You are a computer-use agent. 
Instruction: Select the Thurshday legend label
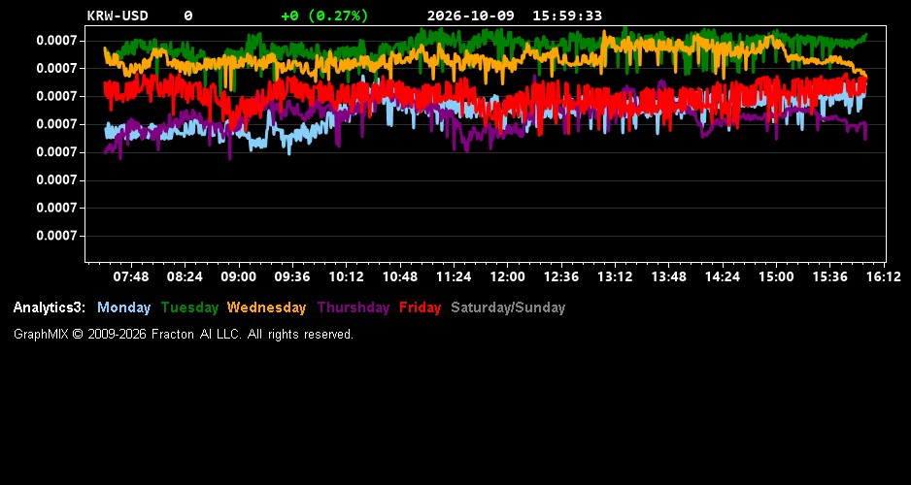pyautogui.click(x=354, y=308)
